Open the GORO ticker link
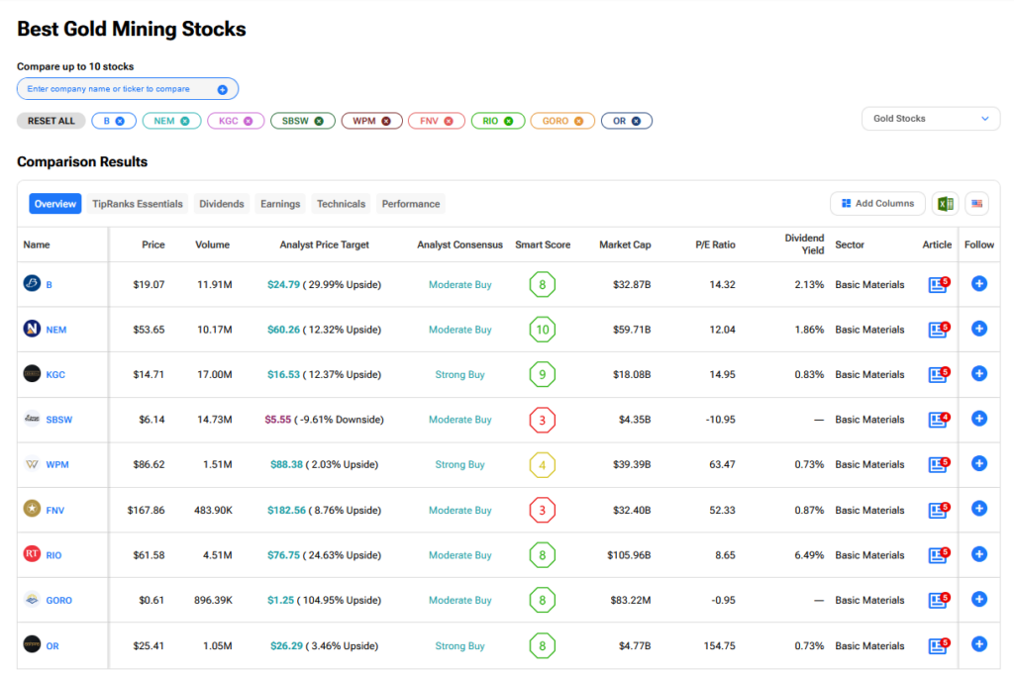Viewport: 1014px width, 676px height. 58,601
